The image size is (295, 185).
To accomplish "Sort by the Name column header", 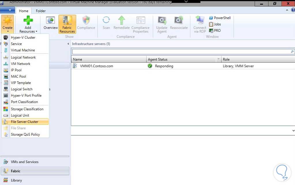I will 109,59.
